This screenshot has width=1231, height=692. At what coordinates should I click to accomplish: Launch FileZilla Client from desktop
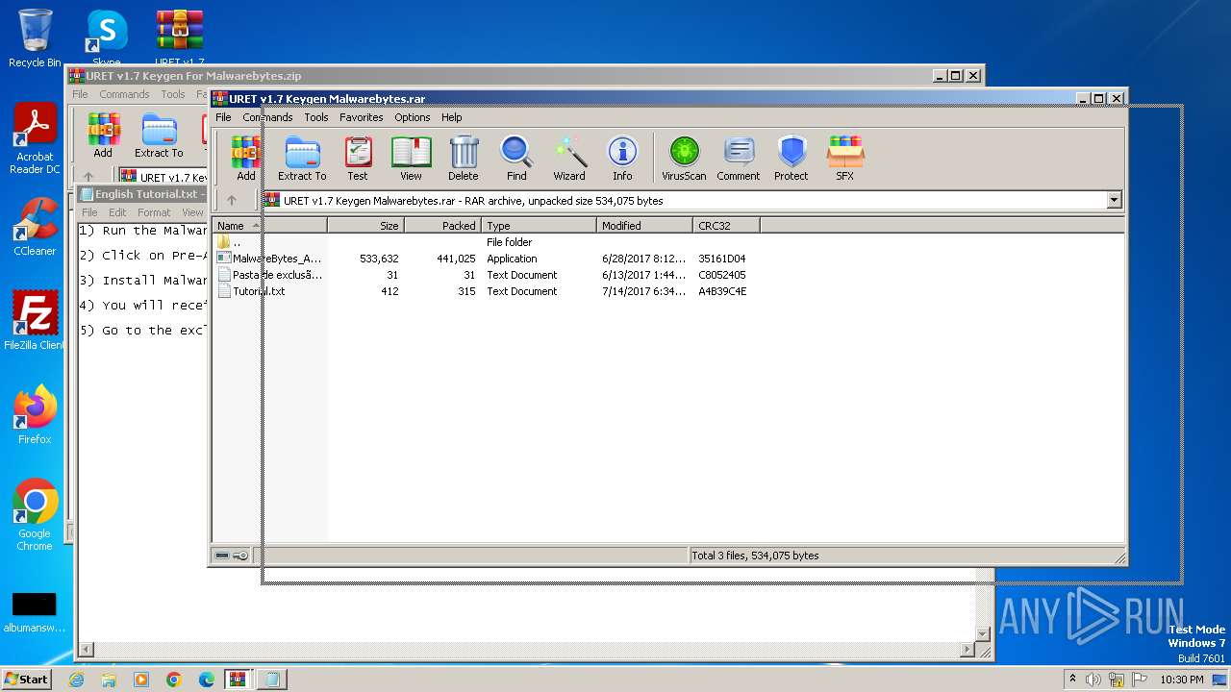35,321
